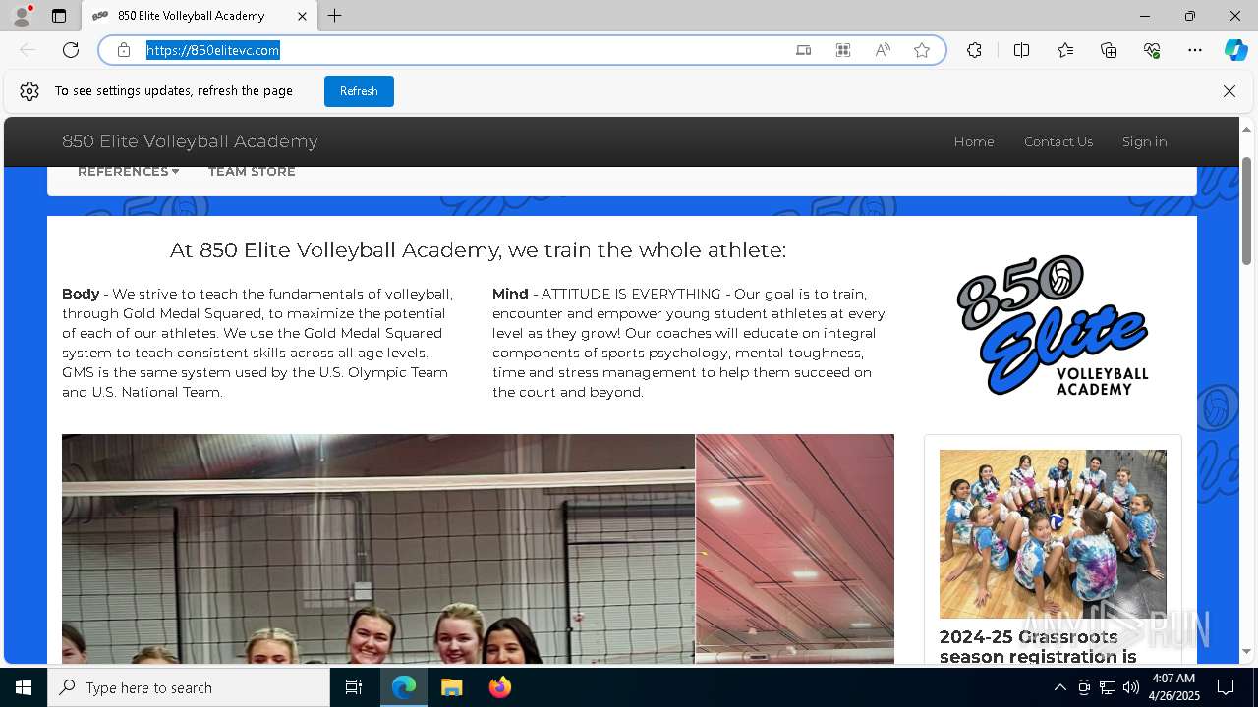This screenshot has width=1258, height=707.
Task: Open 2024-25 Grassroots season registration headline
Action: coord(1038,647)
